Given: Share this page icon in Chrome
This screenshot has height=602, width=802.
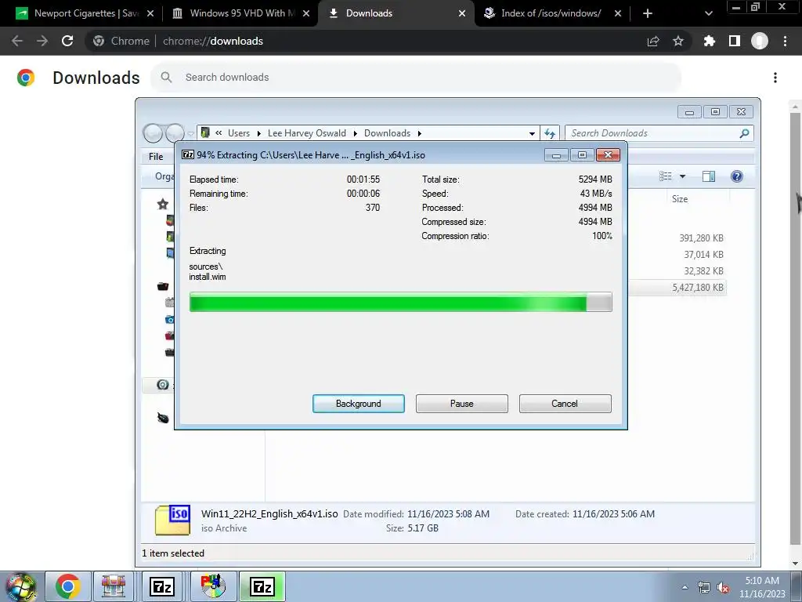Looking at the screenshot, I should point(653,41).
